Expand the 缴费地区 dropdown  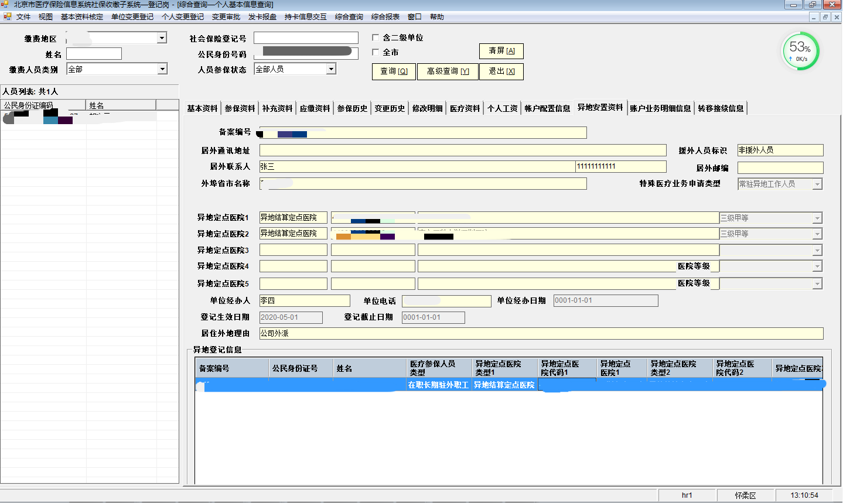pos(162,38)
